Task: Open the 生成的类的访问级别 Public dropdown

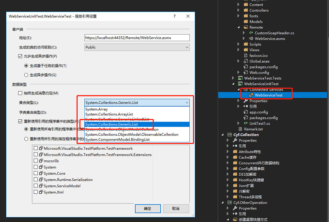Action: click(x=137, y=47)
